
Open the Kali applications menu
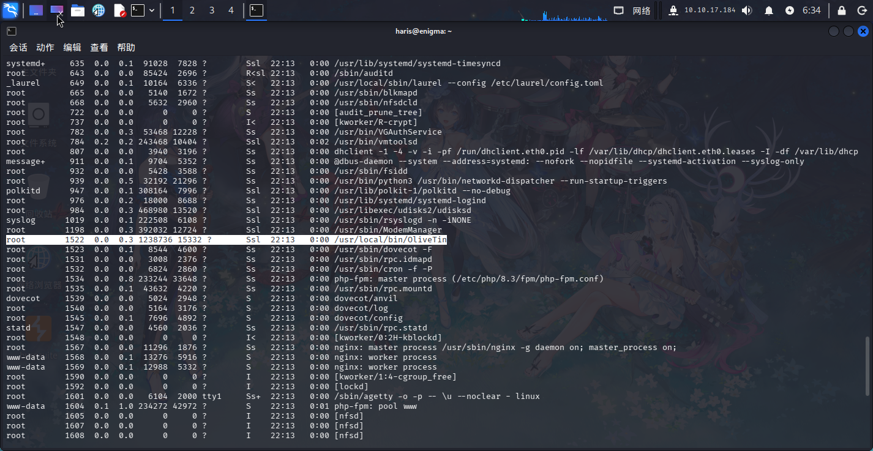[x=10, y=10]
